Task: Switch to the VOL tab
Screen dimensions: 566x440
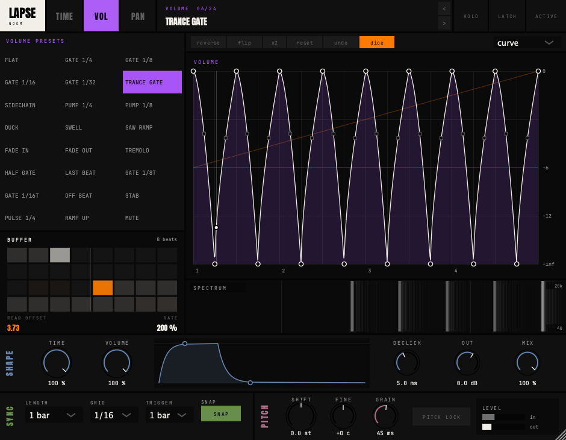Action: pyautogui.click(x=101, y=16)
